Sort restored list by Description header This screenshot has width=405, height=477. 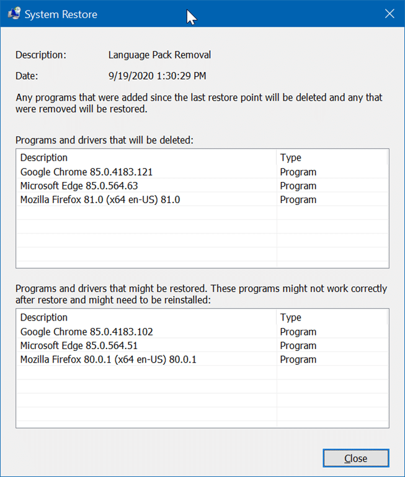pyautogui.click(x=146, y=317)
